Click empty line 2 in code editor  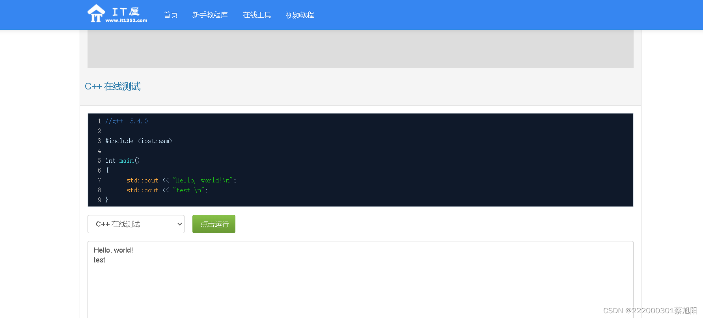(x=368, y=131)
